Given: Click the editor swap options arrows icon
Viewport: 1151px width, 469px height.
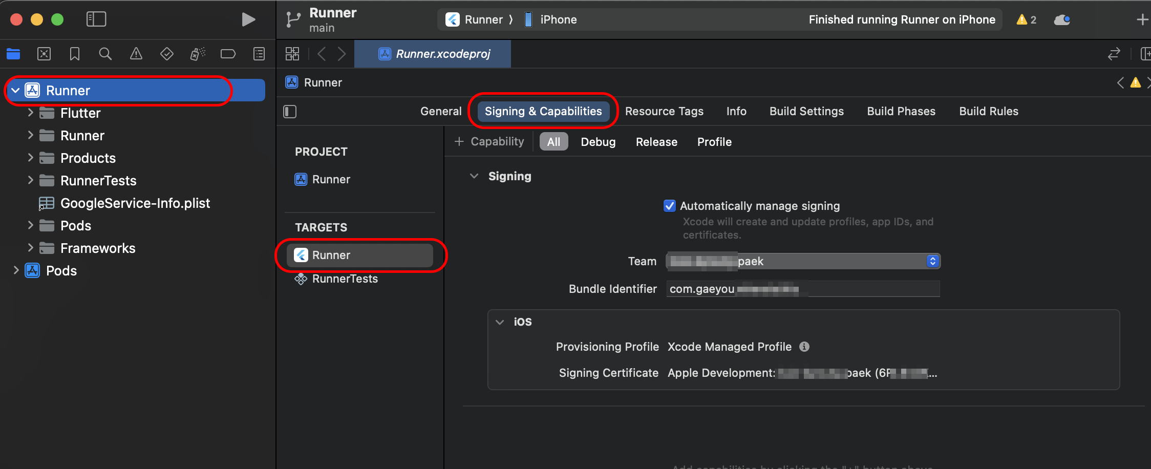Looking at the screenshot, I should tap(1114, 54).
